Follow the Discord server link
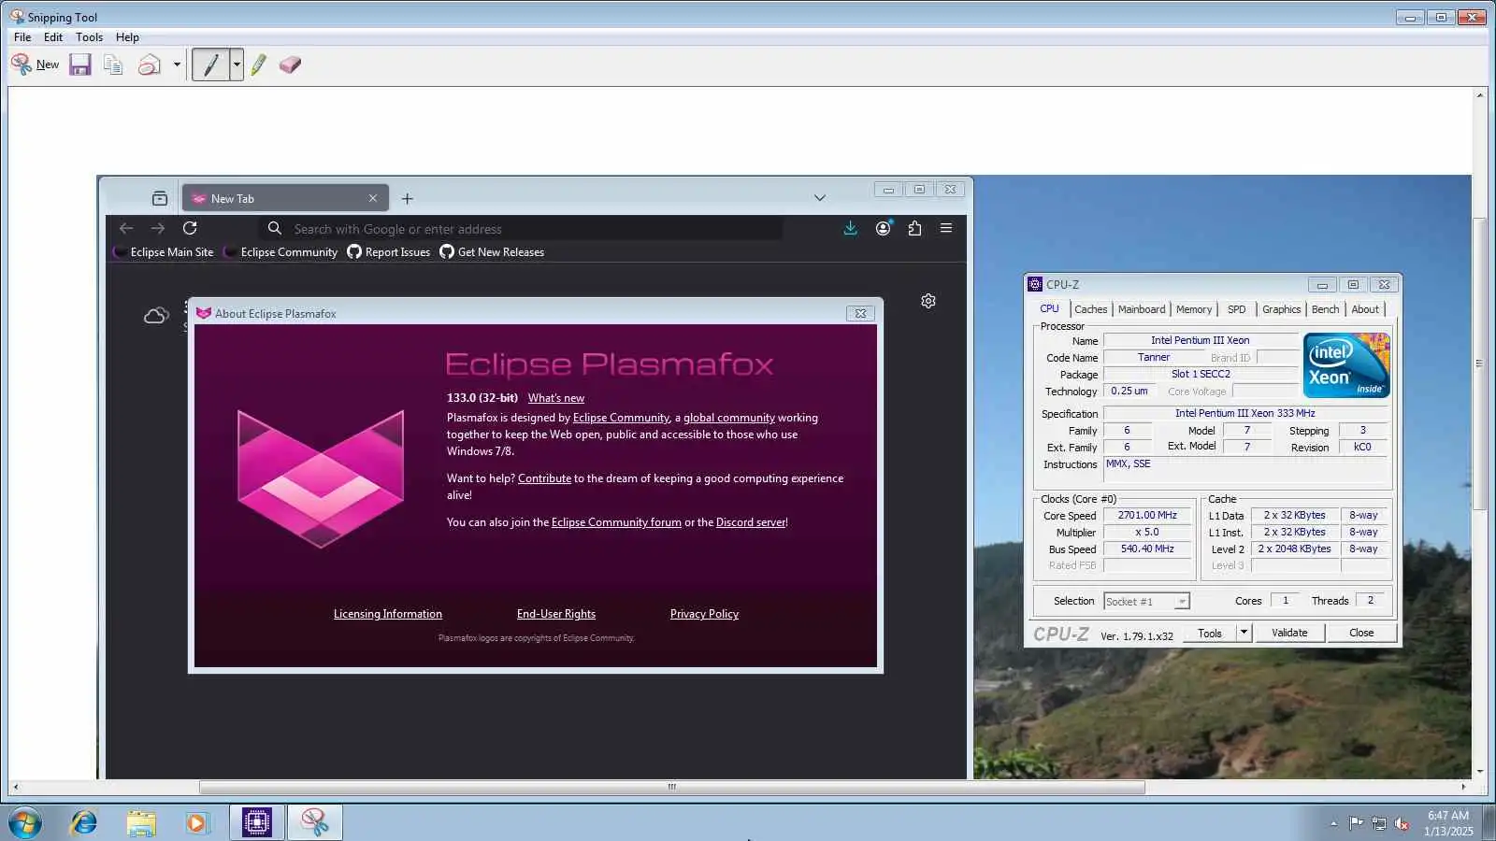Viewport: 1496px width, 841px height. 751,522
